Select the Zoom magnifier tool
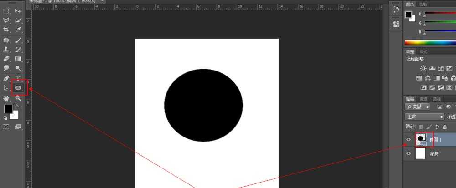Image resolution: width=456 pixels, height=188 pixels. click(x=18, y=98)
